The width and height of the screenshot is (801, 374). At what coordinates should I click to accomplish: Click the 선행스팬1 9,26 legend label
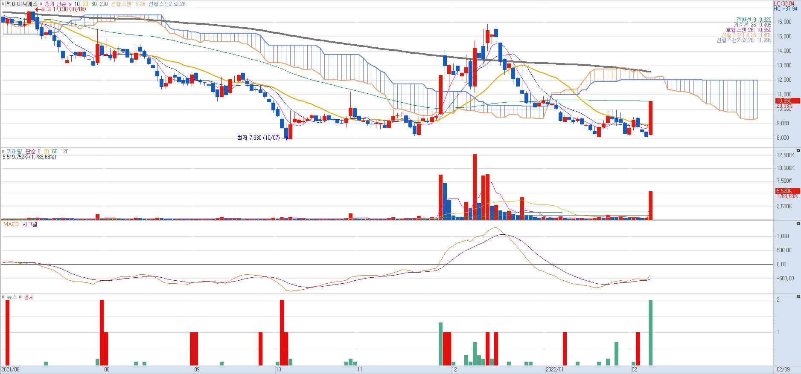pyautogui.click(x=128, y=3)
